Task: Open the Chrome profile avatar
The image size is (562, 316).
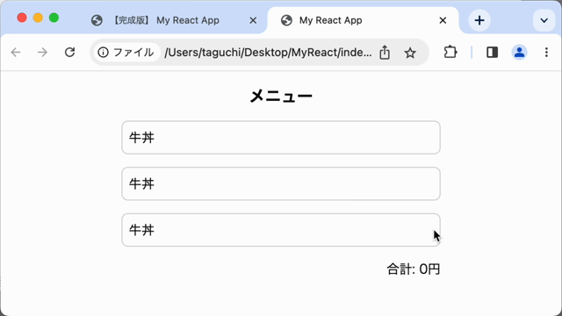Action: click(519, 53)
